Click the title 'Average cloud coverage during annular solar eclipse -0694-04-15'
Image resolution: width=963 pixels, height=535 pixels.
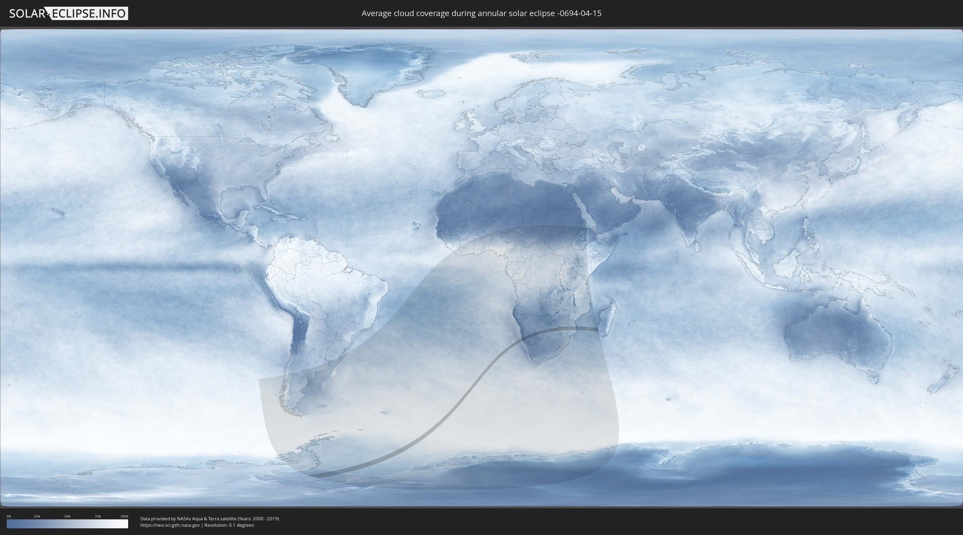[x=481, y=13]
